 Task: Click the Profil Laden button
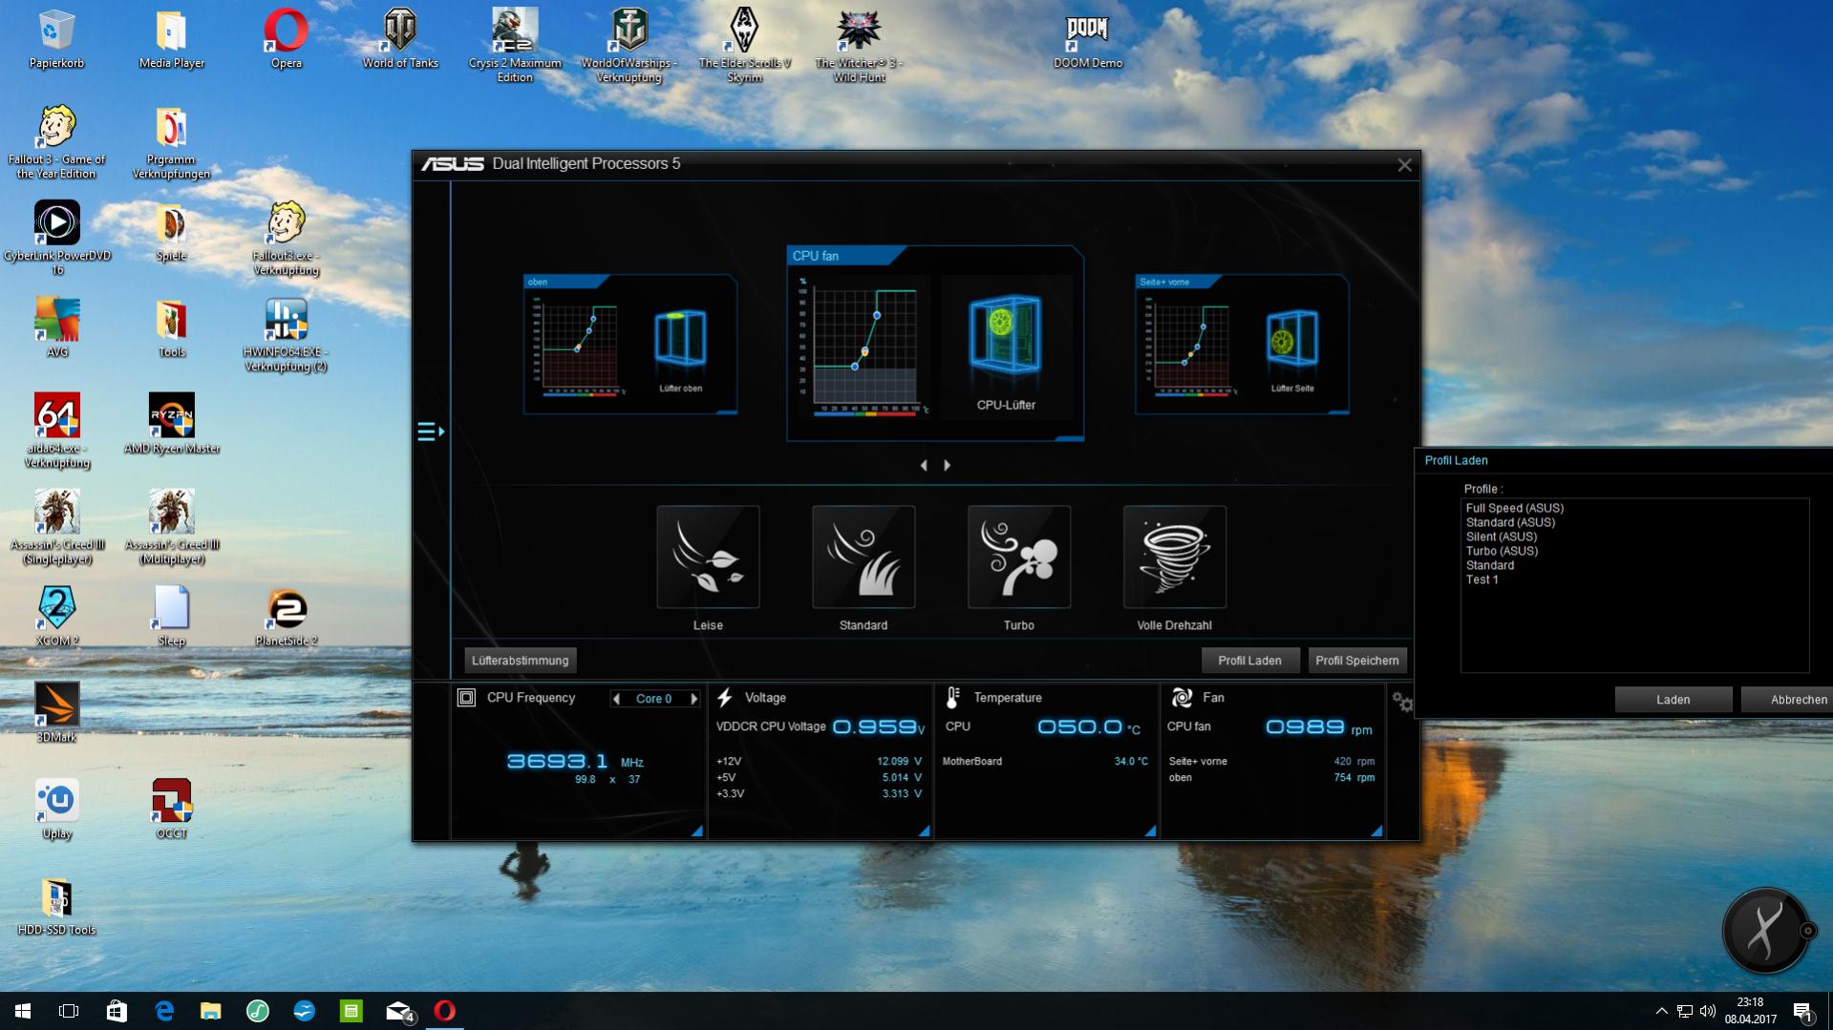point(1249,661)
